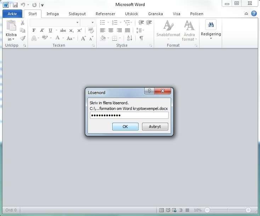Click the Cut scissors icon

click(23, 23)
